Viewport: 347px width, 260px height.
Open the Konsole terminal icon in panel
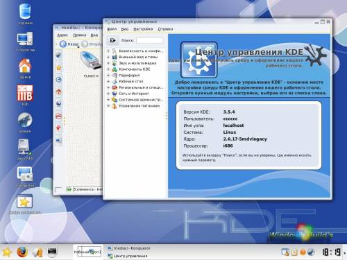tap(52, 252)
